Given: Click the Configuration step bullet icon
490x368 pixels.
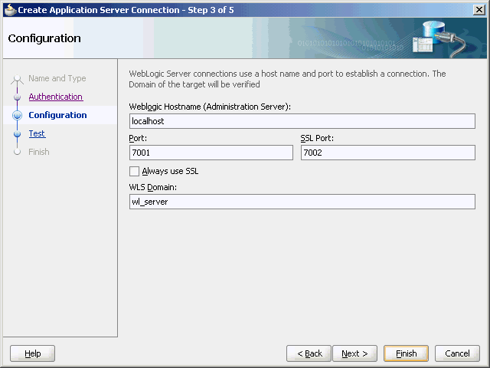Looking at the screenshot, I should coord(17,115).
